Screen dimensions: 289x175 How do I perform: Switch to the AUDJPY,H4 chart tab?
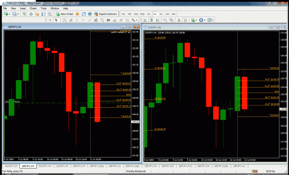pos(11,166)
